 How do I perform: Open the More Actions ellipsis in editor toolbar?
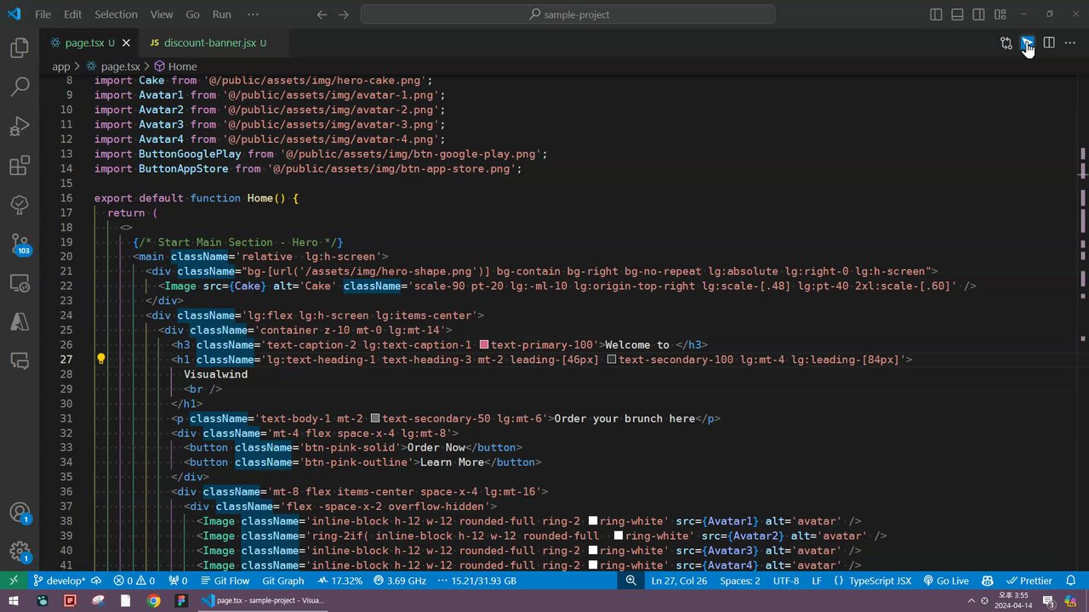[x=1071, y=42]
